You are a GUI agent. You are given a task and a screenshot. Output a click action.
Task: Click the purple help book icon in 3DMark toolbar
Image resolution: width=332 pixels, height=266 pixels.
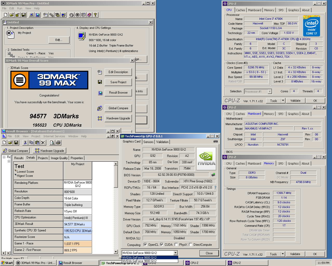tap(89, 15)
